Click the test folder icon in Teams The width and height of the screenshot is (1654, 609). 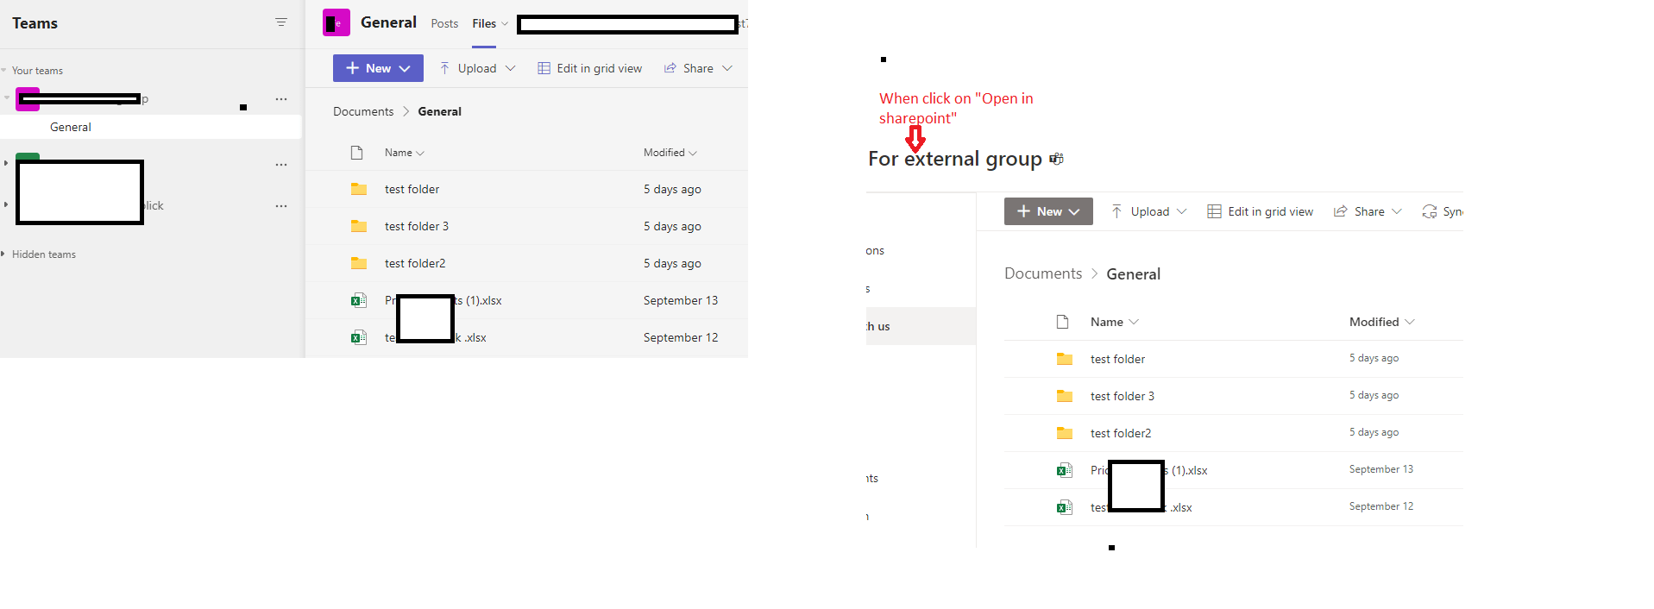click(x=359, y=189)
